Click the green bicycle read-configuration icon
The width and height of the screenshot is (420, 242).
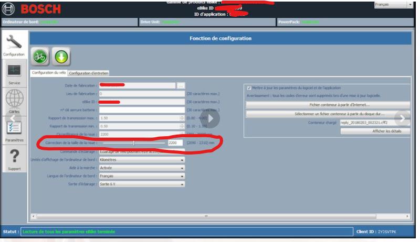coord(39,57)
